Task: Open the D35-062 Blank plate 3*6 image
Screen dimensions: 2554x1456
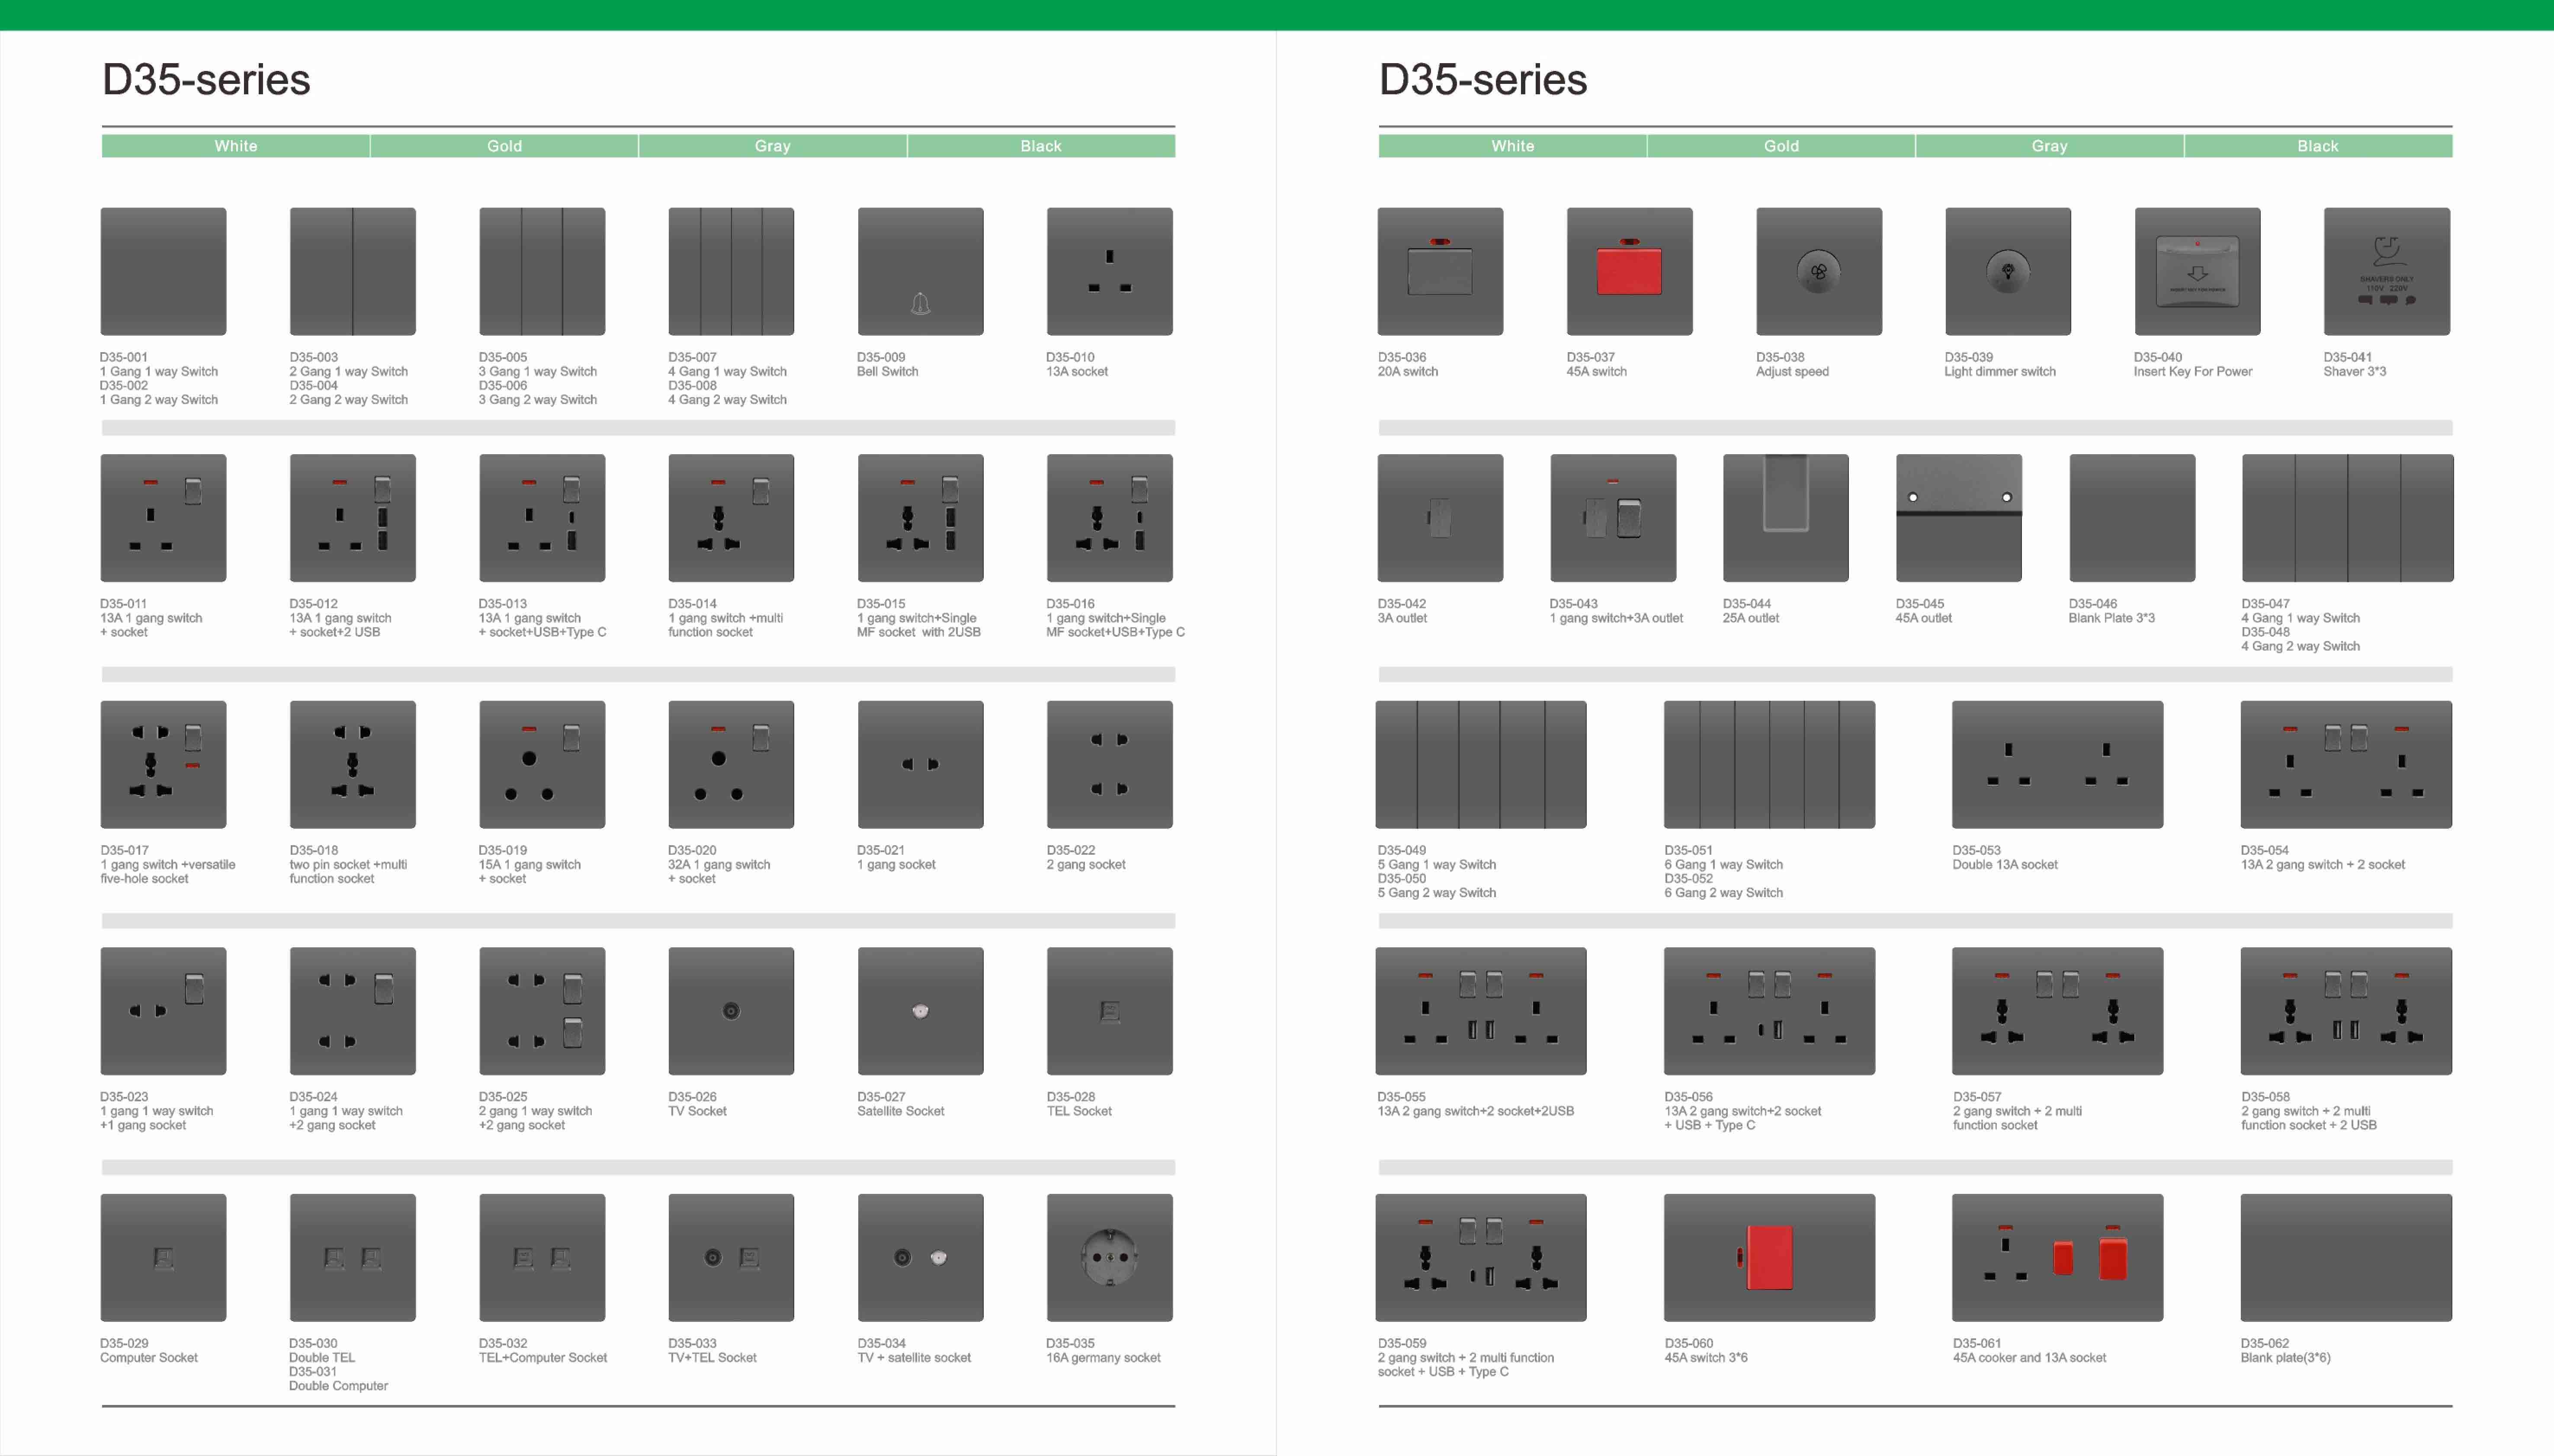Action: pos(2346,1257)
